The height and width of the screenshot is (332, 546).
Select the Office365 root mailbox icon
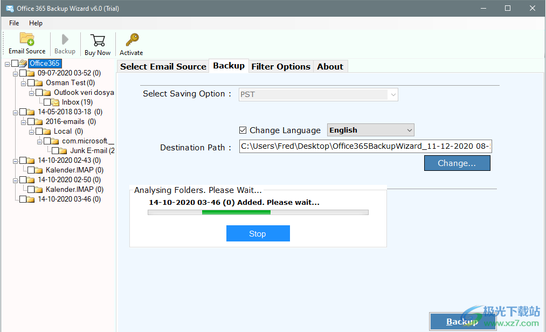[x=22, y=63]
